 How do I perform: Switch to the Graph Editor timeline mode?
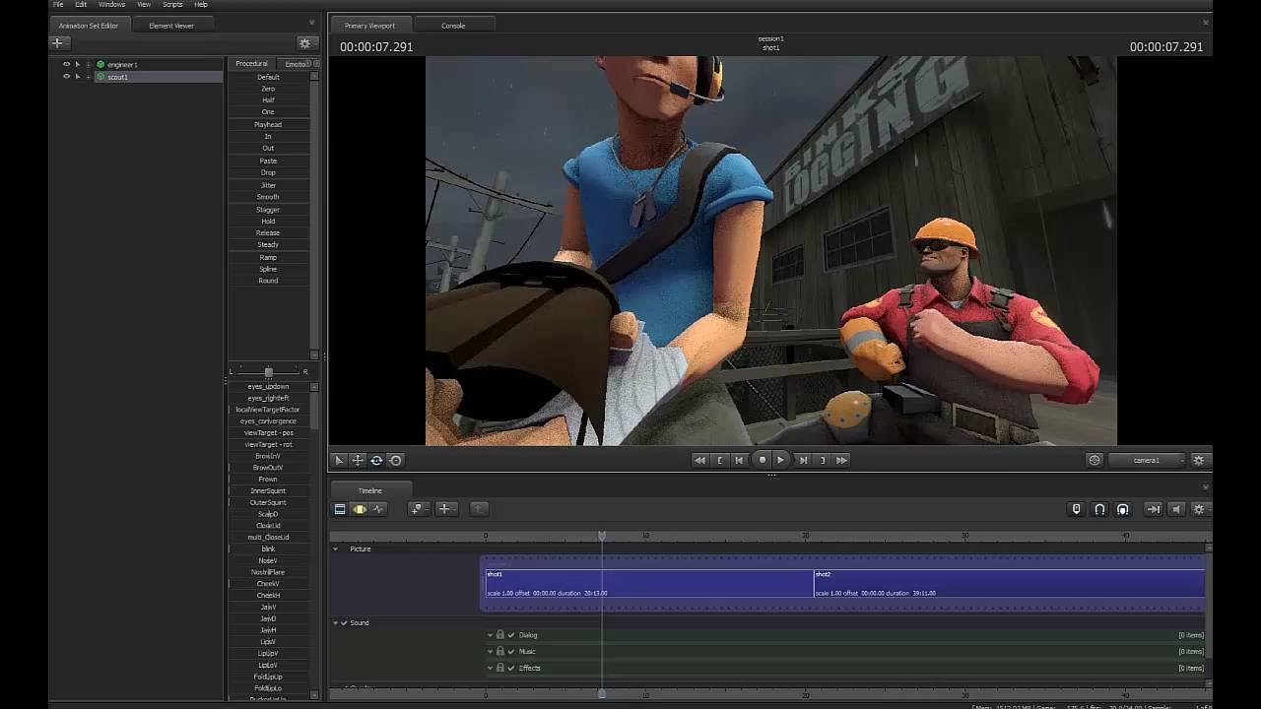tap(378, 509)
